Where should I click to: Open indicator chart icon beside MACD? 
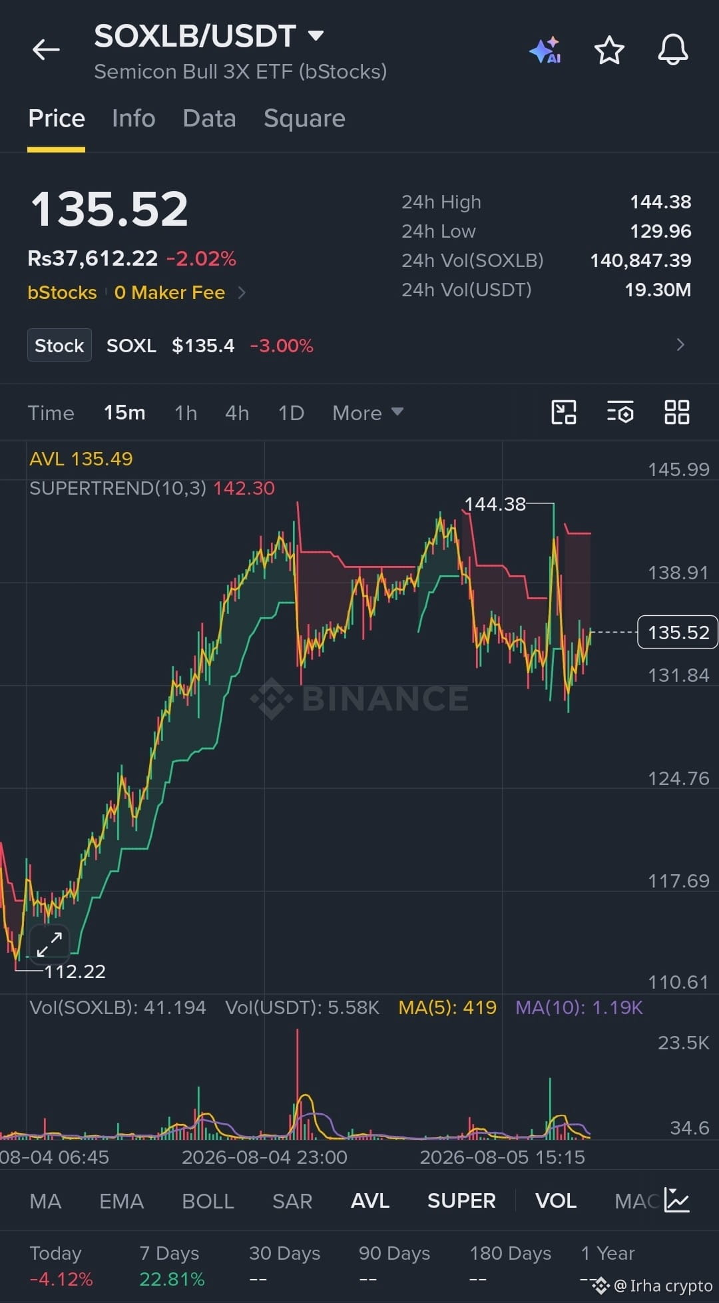(677, 1200)
